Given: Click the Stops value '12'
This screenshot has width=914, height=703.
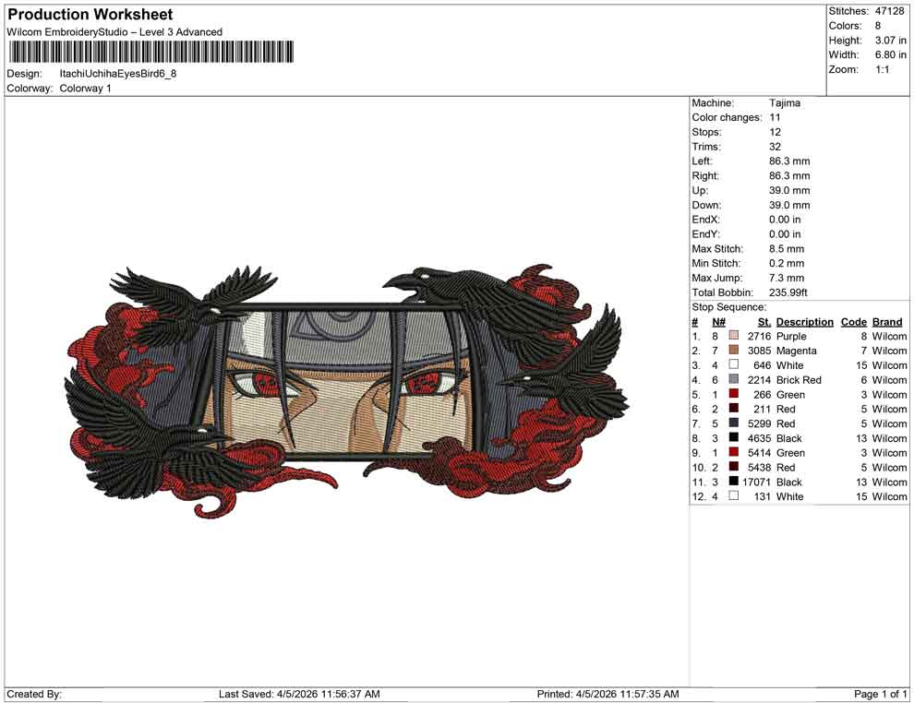Looking at the screenshot, I should pyautogui.click(x=775, y=132).
